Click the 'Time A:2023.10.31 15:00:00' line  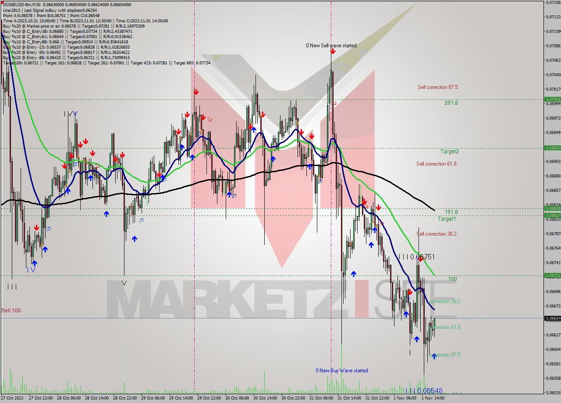pyautogui.click(x=85, y=21)
